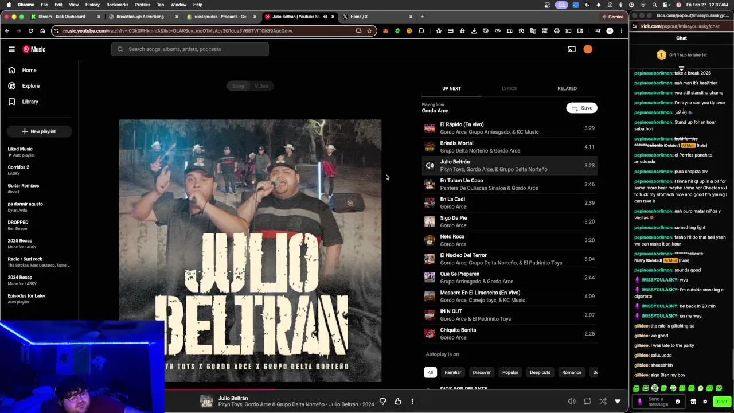Viewport: 734px width, 413px height.
Task: Open the YouTube Music hamburger guide menu
Action: click(11, 49)
